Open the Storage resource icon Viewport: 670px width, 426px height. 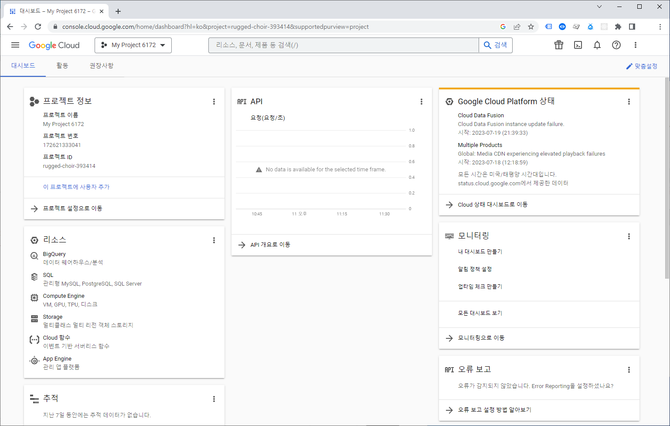pos(34,319)
